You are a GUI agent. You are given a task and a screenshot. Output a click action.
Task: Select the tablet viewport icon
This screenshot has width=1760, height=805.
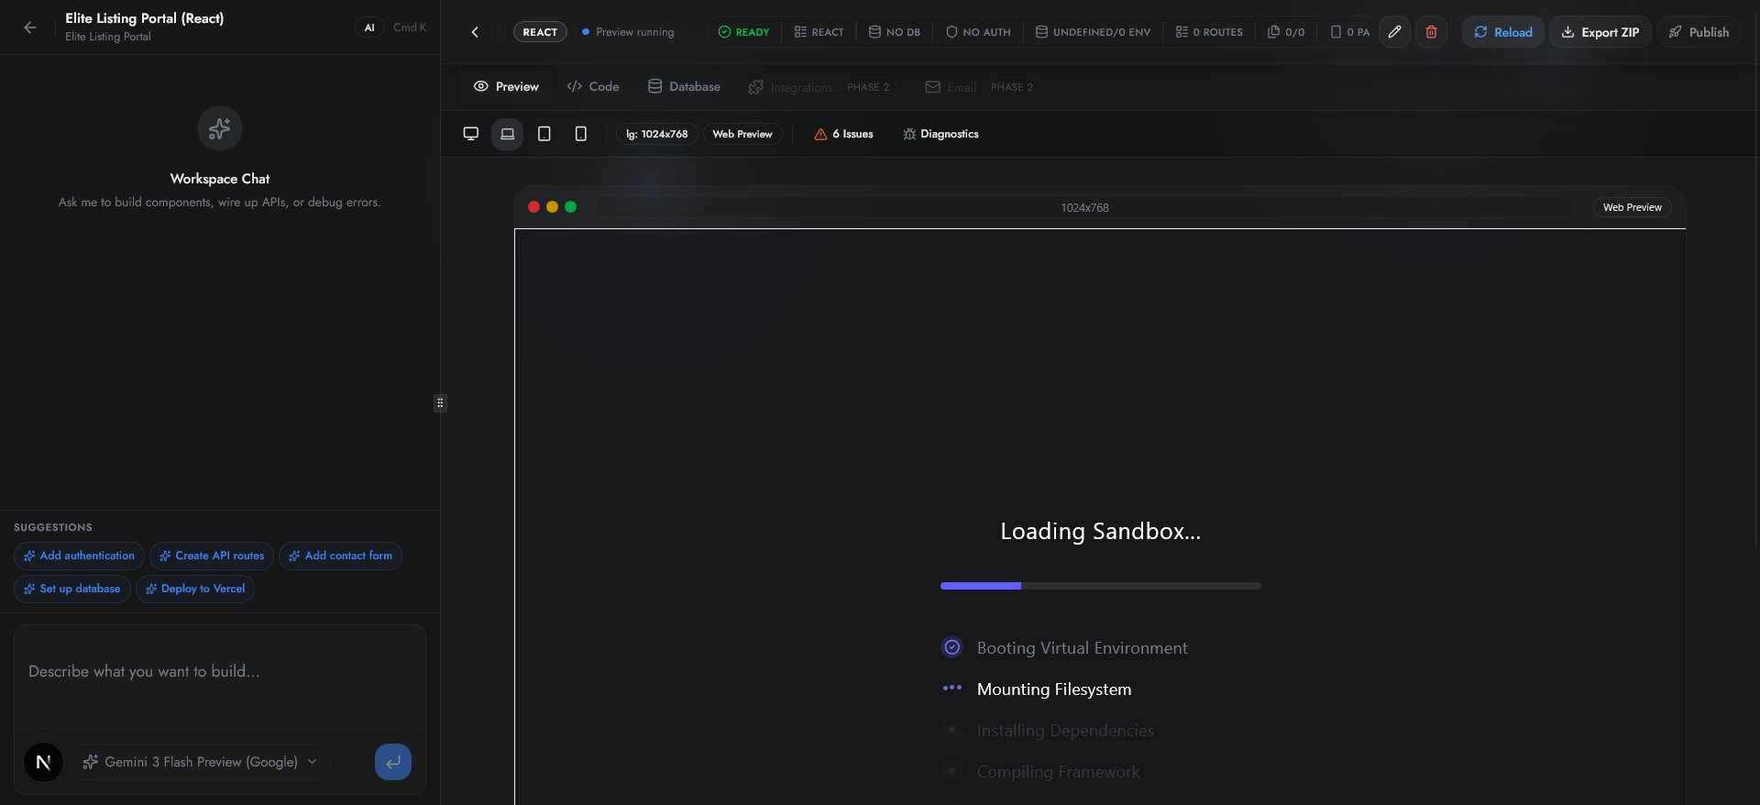coord(544,134)
